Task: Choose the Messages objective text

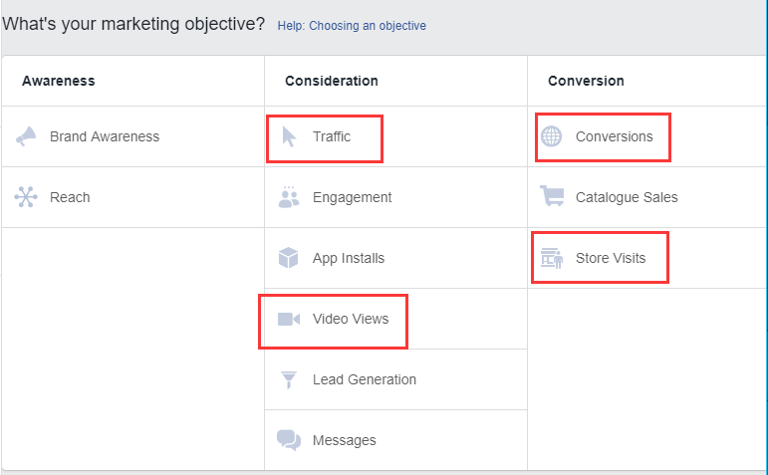Action: click(345, 440)
